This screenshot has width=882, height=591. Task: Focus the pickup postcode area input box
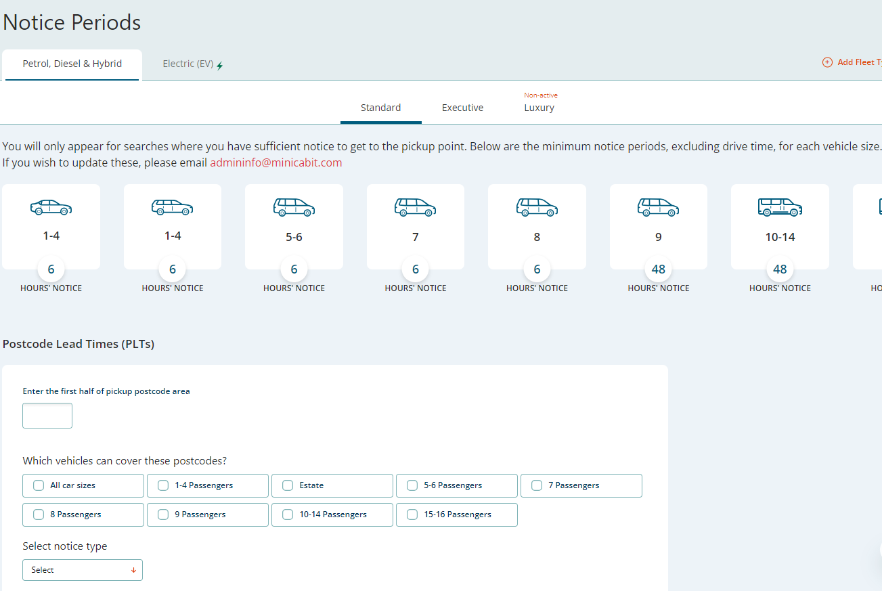(47, 416)
